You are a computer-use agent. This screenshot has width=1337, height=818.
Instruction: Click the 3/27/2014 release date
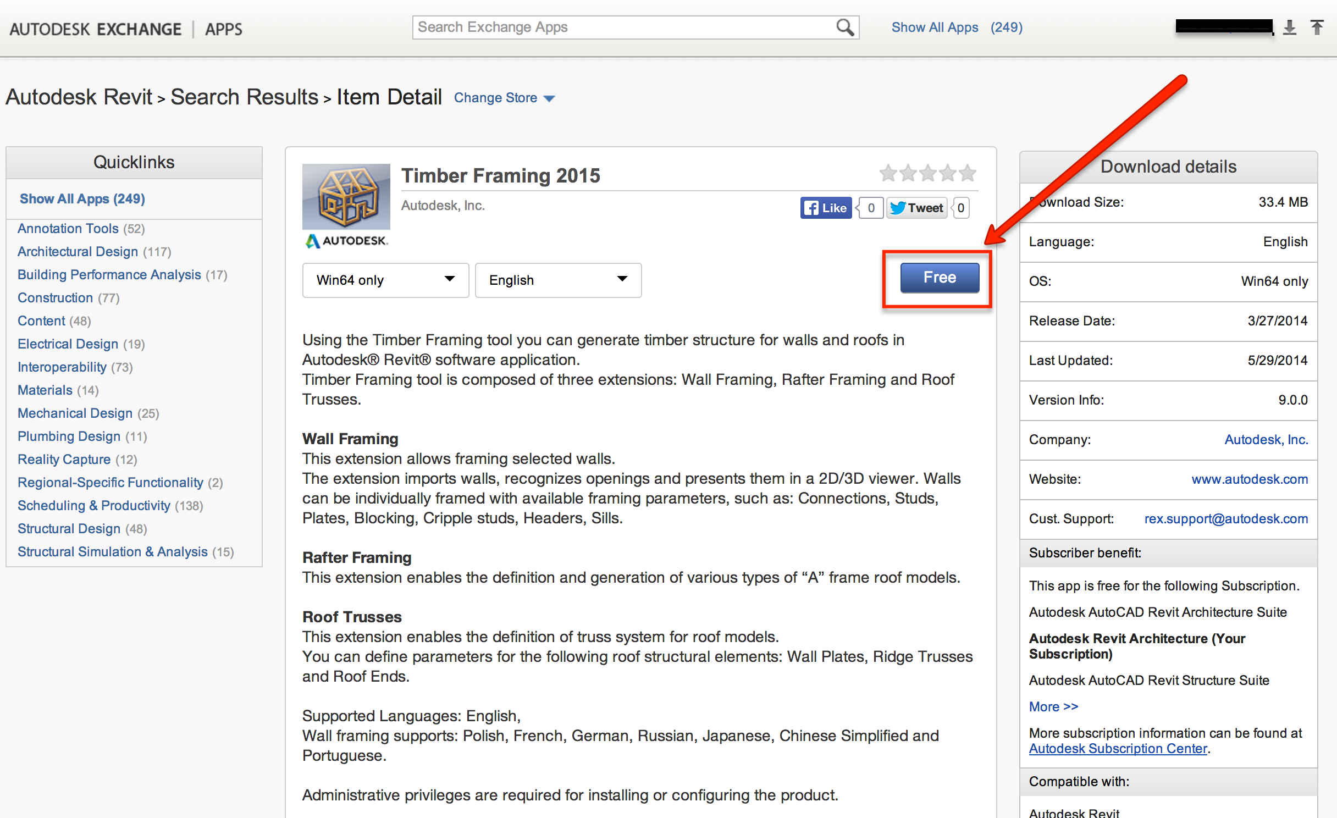click(x=1278, y=321)
